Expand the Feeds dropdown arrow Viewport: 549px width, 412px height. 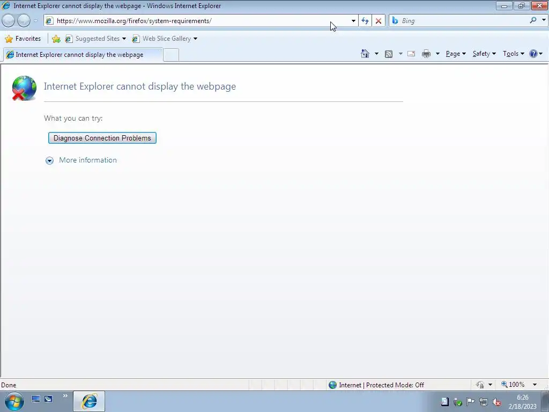click(x=400, y=54)
